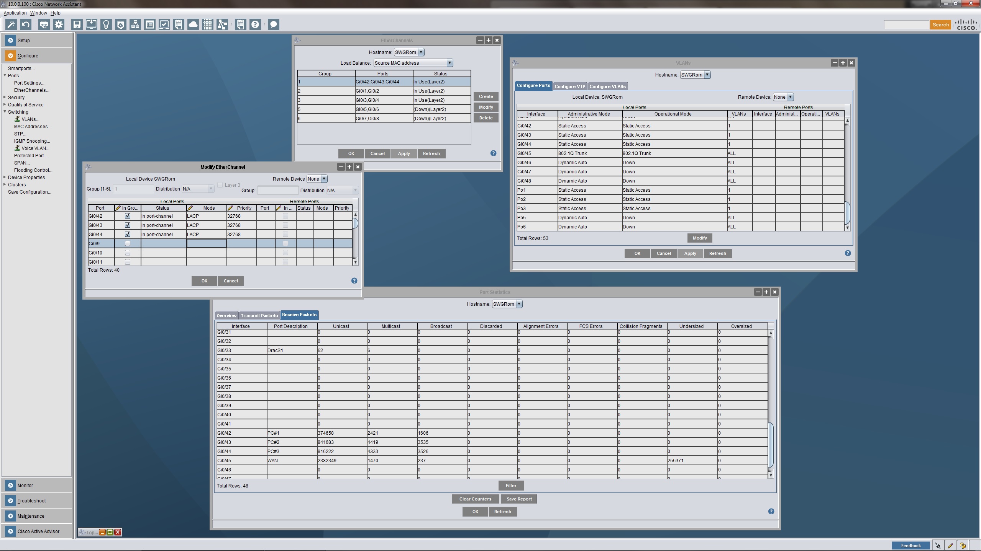This screenshot has height=551, width=981.
Task: Check In Group checkbox for Gi0/9
Action: [128, 243]
